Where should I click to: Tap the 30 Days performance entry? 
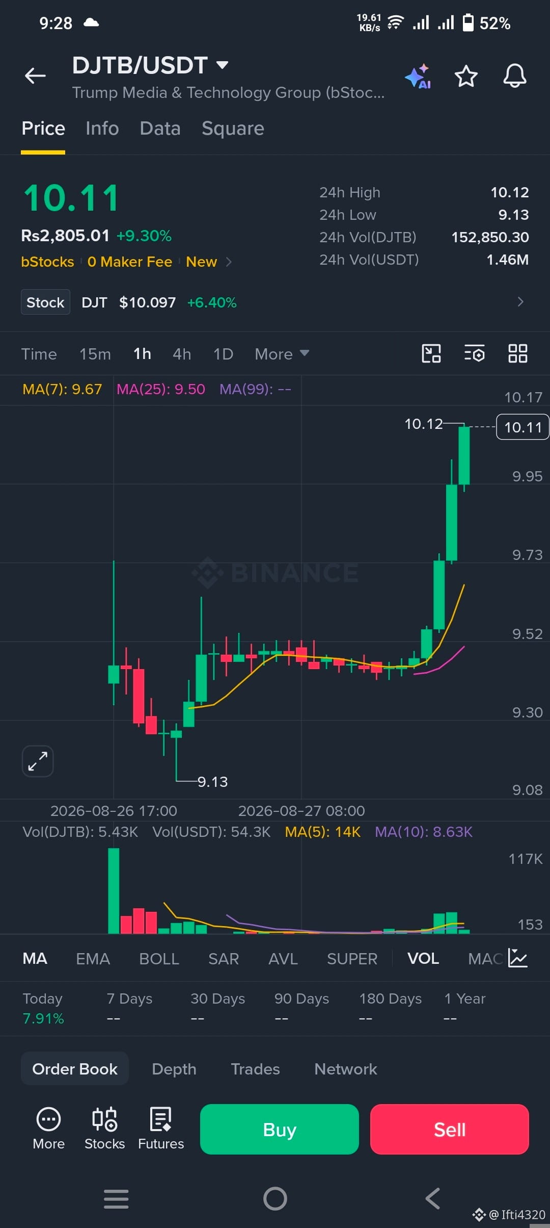pos(217,1008)
